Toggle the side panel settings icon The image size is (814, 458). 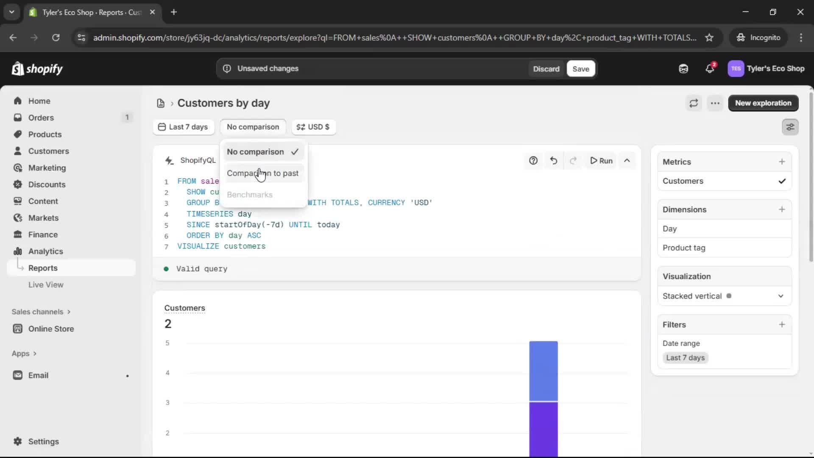point(790,127)
